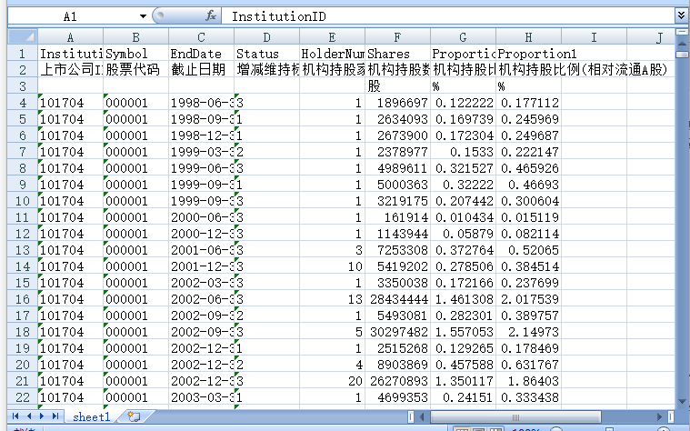Click the value 0.333438 in row 22
The width and height of the screenshot is (690, 431).
click(x=528, y=397)
